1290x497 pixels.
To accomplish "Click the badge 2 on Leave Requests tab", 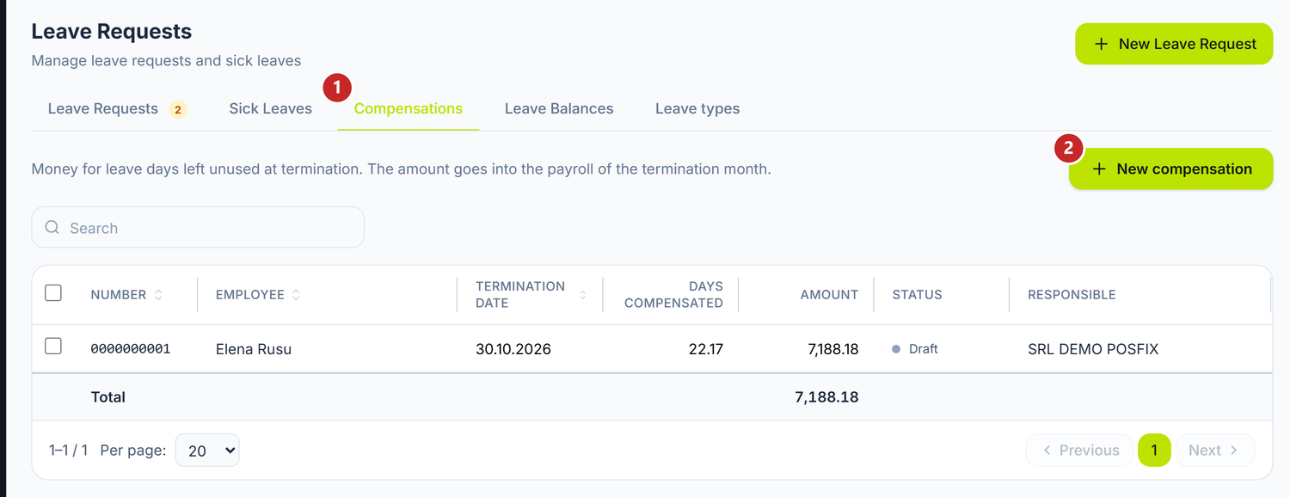I will click(178, 109).
